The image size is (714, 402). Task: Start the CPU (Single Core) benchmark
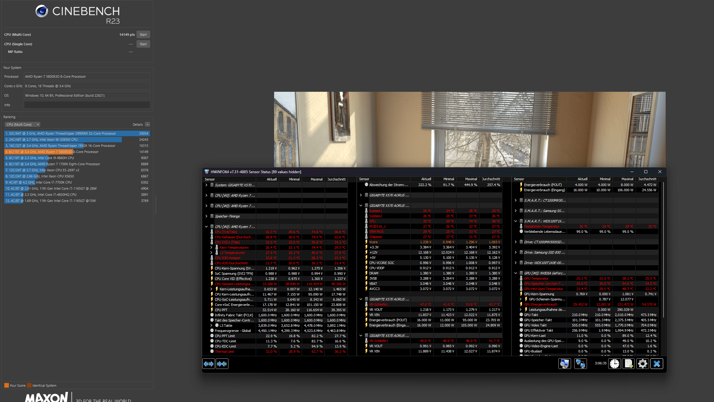tap(143, 44)
